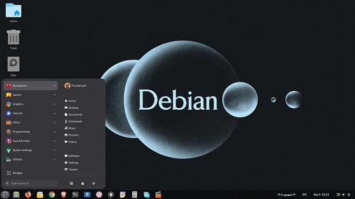This screenshot has height=199, width=355.
Task: Open the pink wheel app in taskbar
Action: click(x=99, y=194)
